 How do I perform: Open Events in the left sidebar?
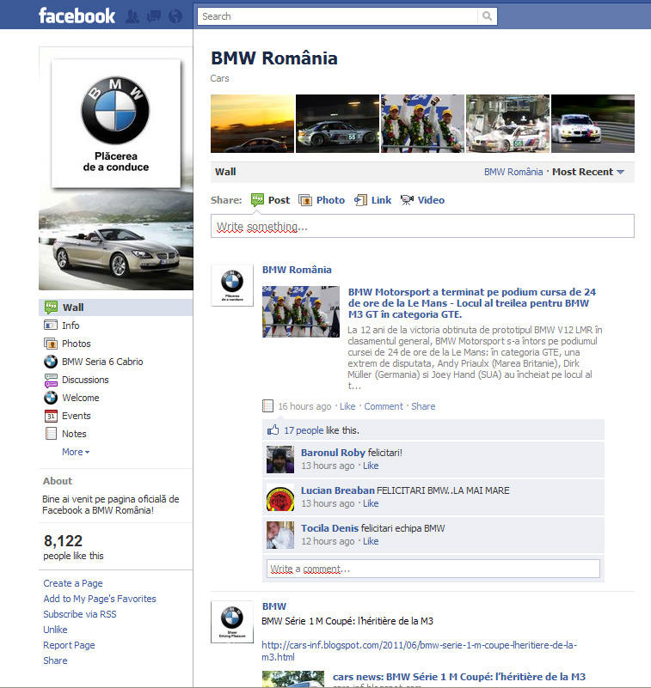[x=76, y=416]
